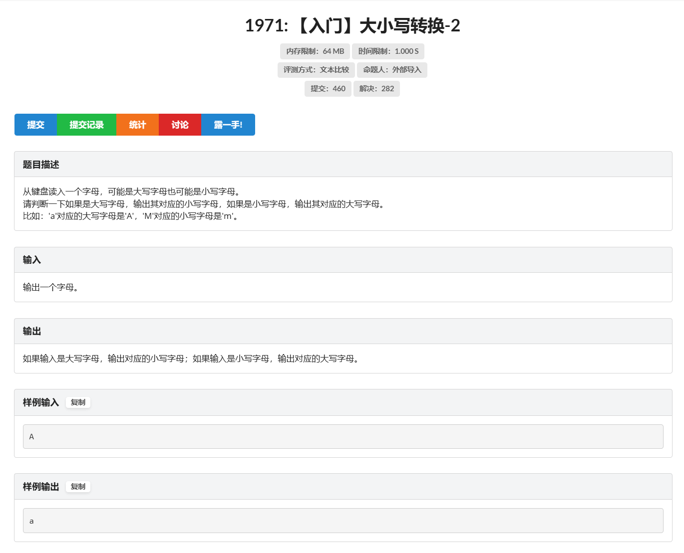This screenshot has width=684, height=553.
Task: Click the 评测方式 文本比较 badge
Action: 316,70
